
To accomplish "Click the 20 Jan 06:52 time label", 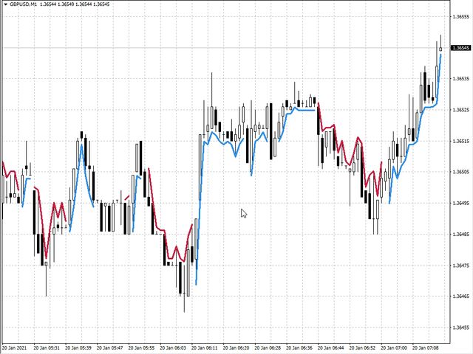I will [x=362, y=348].
